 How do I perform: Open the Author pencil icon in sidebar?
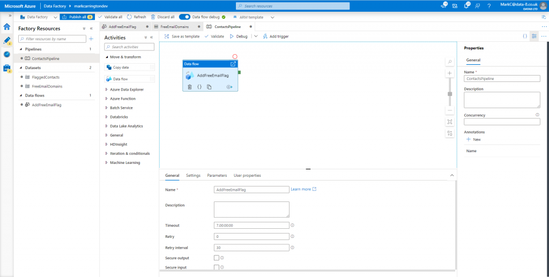[6, 41]
